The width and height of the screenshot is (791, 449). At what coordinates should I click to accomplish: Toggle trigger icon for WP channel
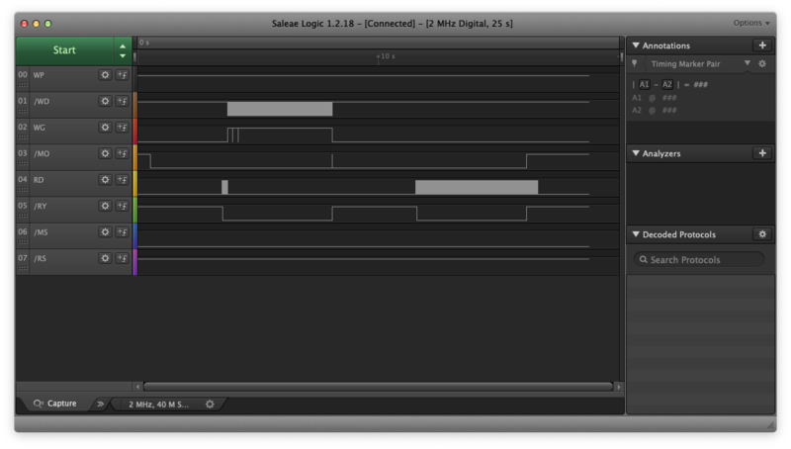(122, 74)
